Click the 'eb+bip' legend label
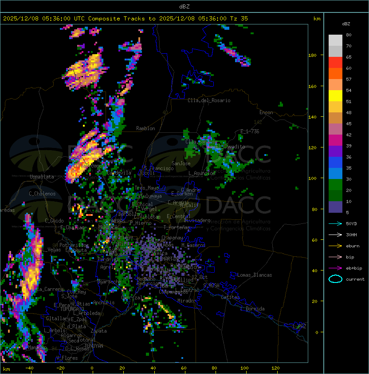 tap(354, 268)
